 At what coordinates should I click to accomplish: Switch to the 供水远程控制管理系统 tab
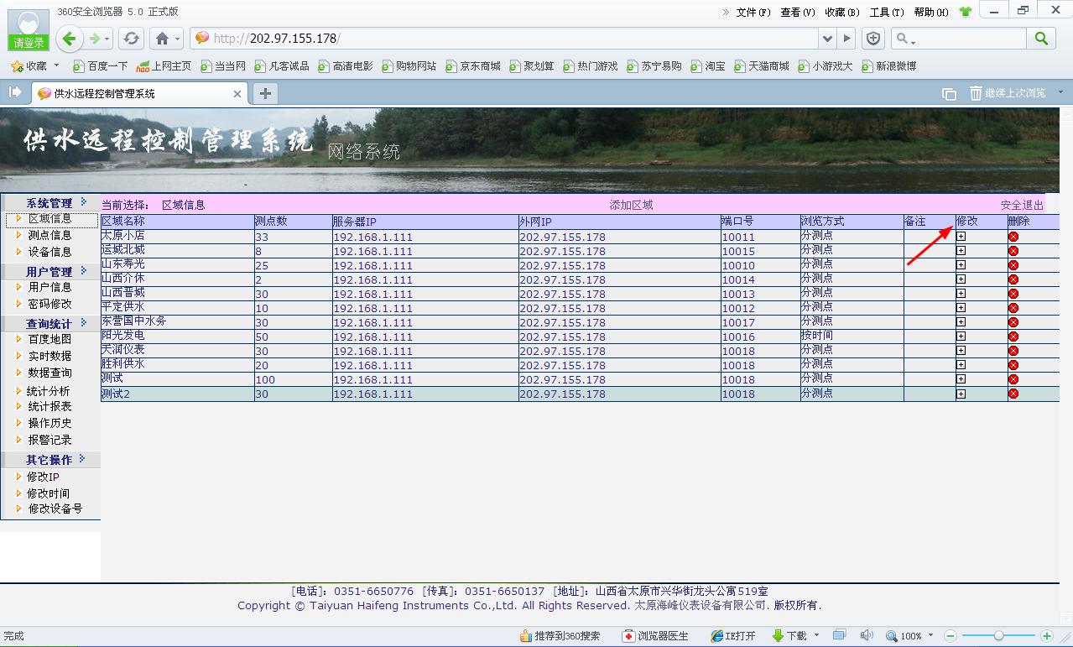click(x=139, y=93)
